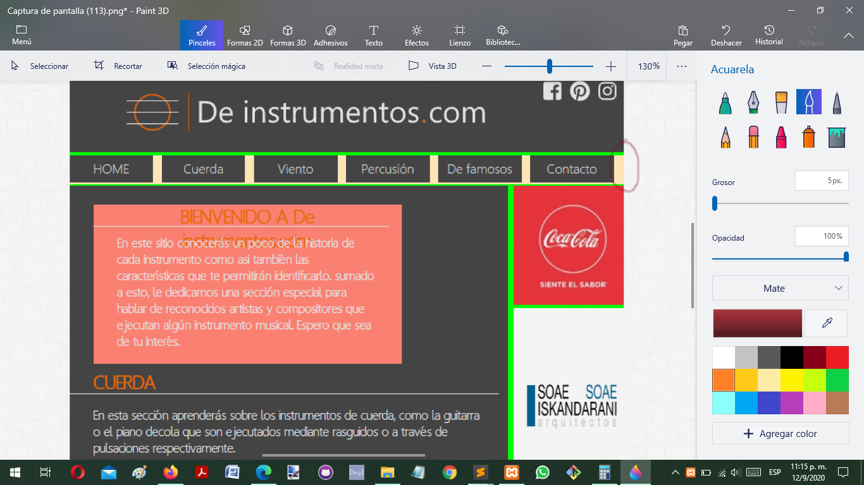Click the Opacidad slider track

click(x=781, y=258)
